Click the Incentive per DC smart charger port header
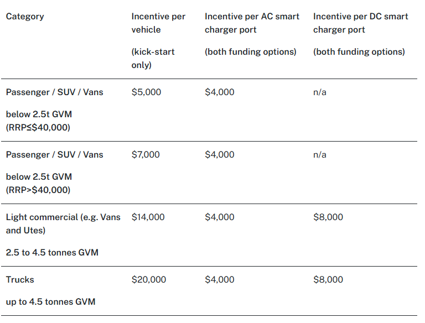Image resolution: width=425 pixels, height=323 pixels. pos(360,23)
